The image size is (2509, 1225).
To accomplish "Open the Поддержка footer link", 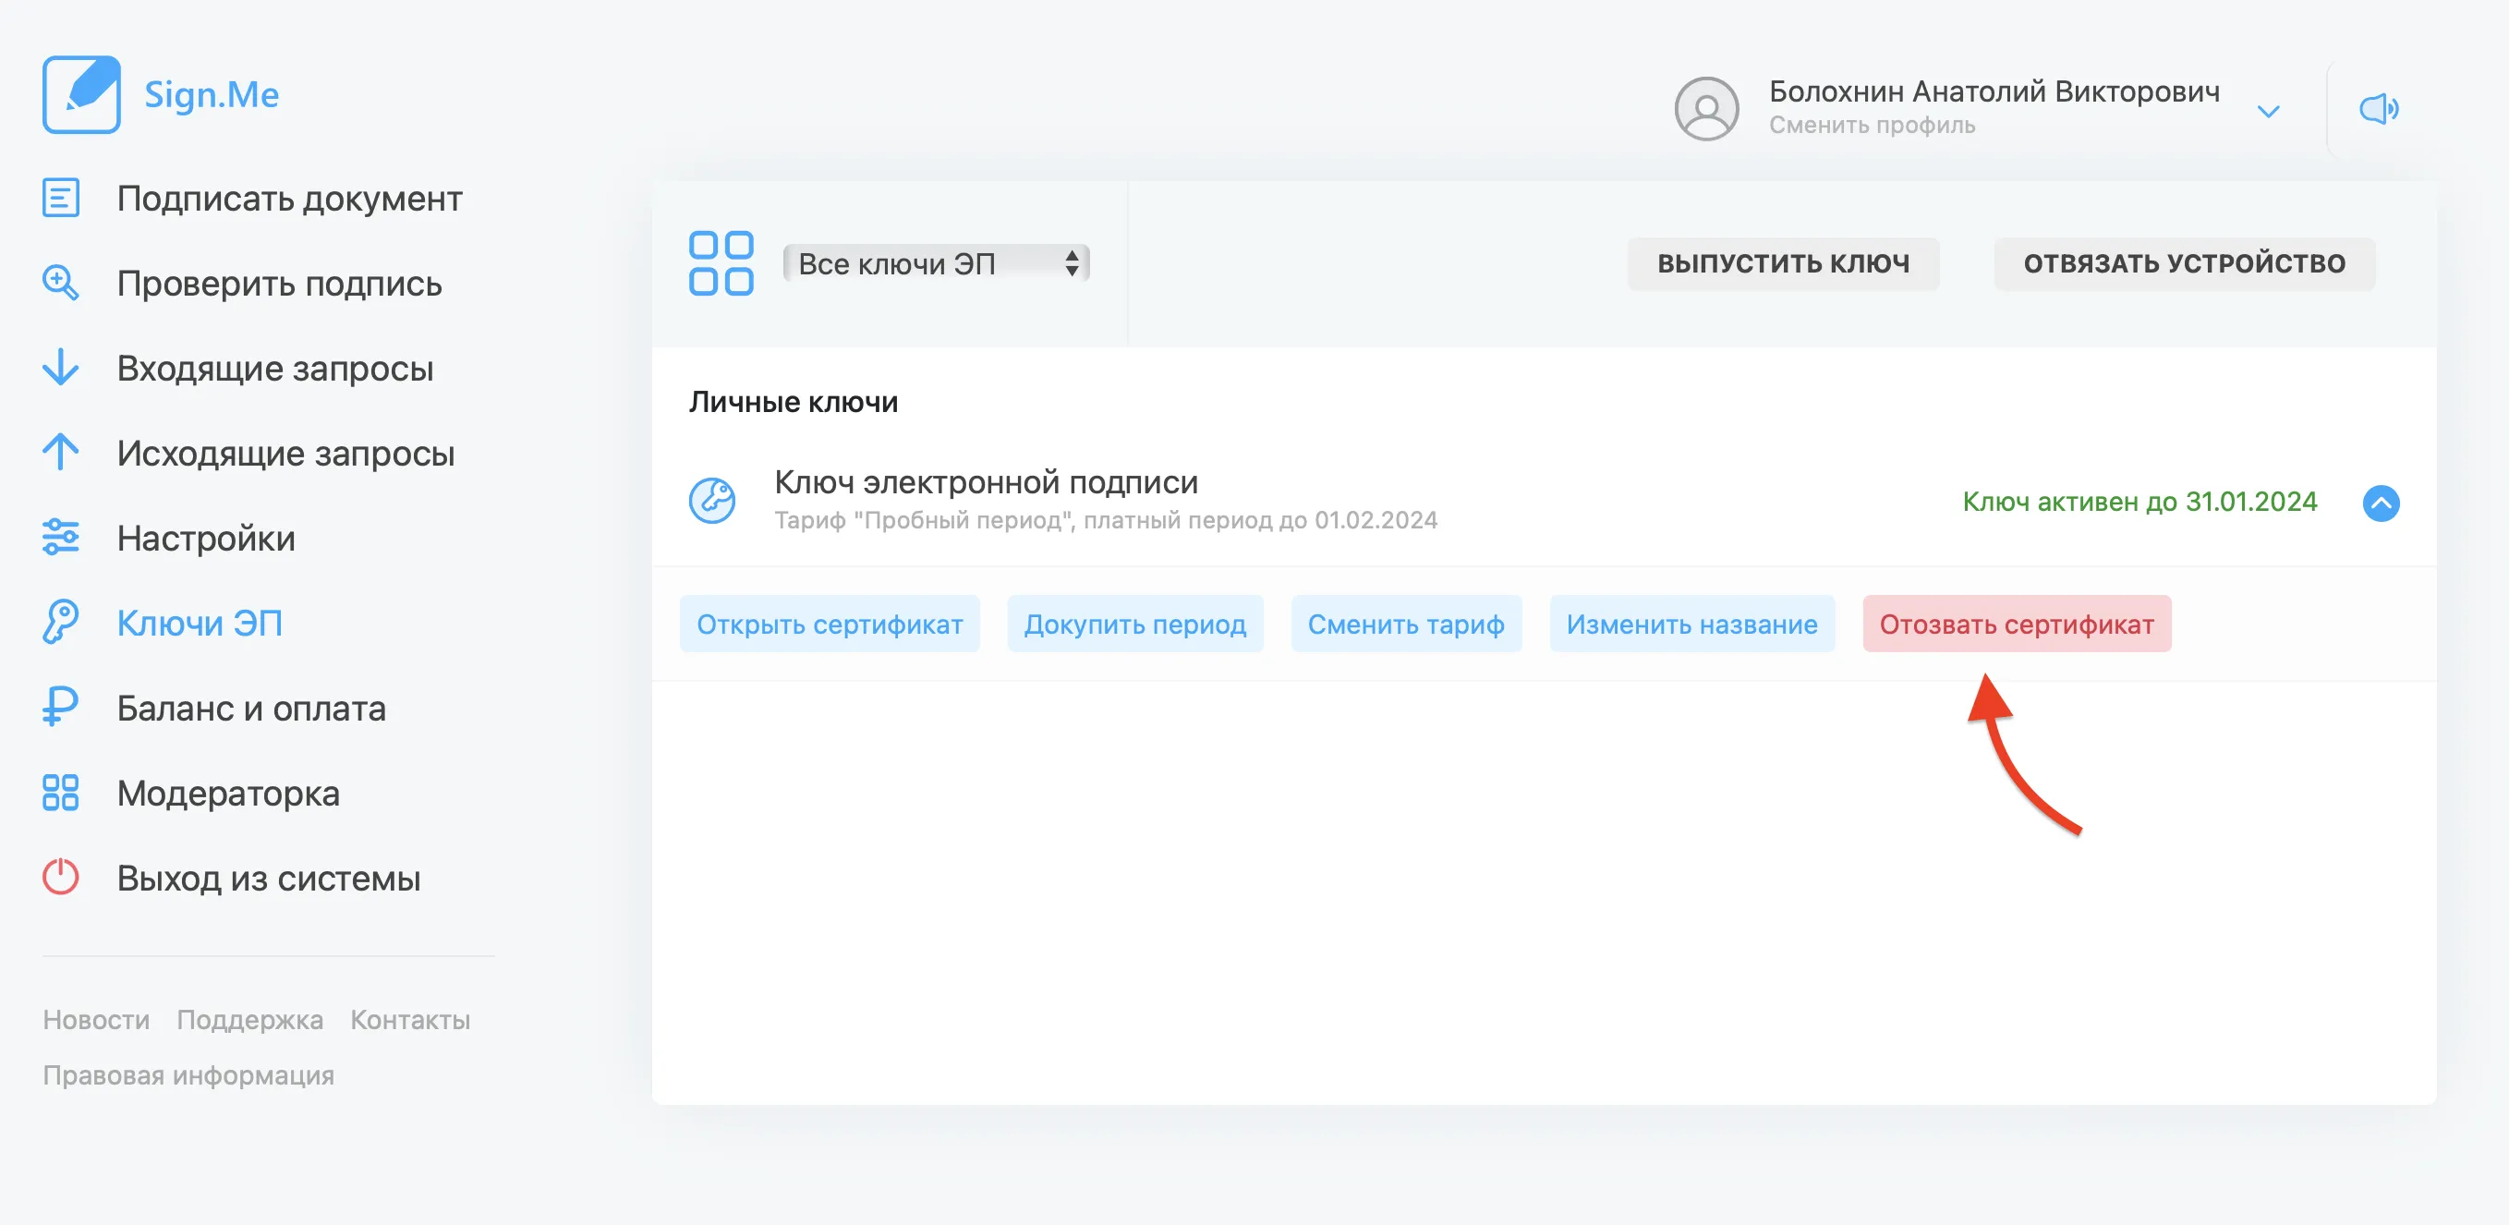I will tap(249, 1019).
